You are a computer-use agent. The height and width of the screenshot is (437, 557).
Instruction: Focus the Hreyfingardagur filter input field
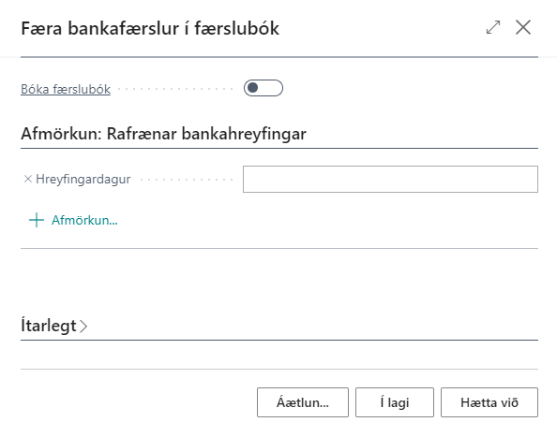390,179
